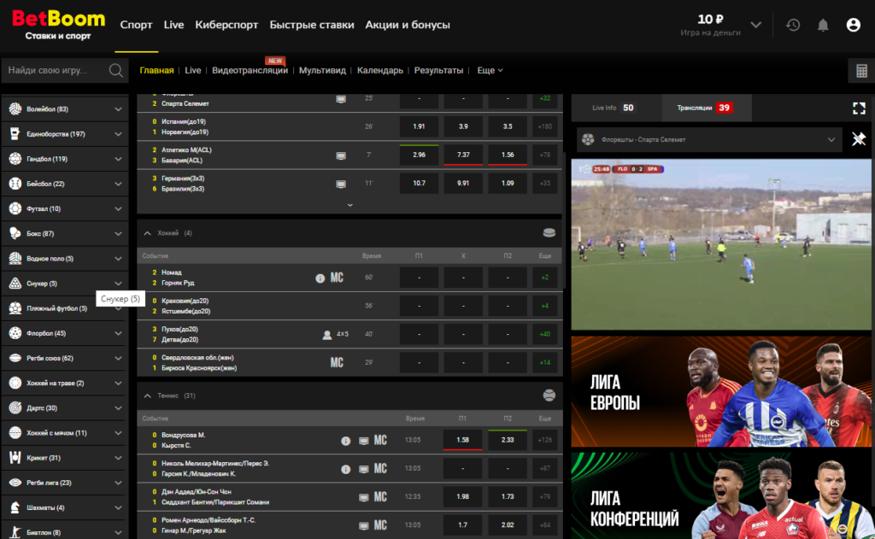Click the live football video stream
The height and width of the screenshot is (539, 875).
point(721,244)
